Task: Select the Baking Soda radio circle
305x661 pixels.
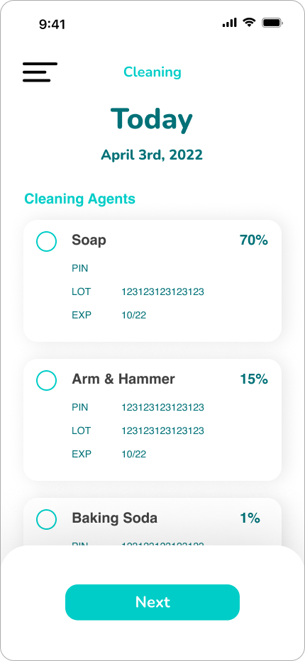Action: pyautogui.click(x=46, y=519)
